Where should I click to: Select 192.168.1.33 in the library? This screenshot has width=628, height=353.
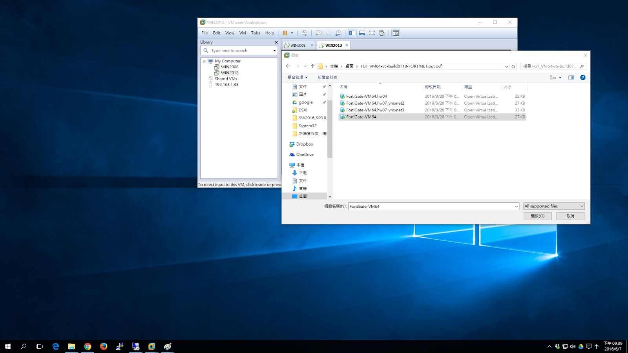point(226,84)
